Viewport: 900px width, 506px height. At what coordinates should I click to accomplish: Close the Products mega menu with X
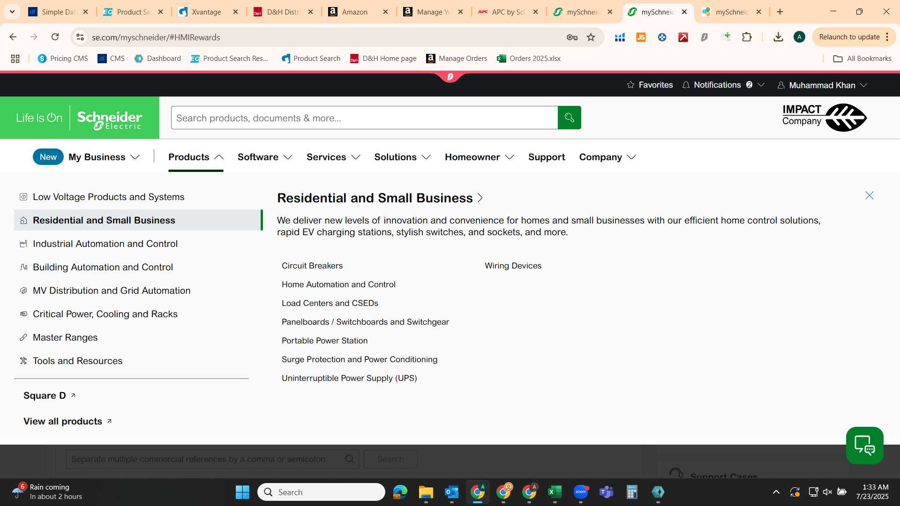tap(869, 195)
